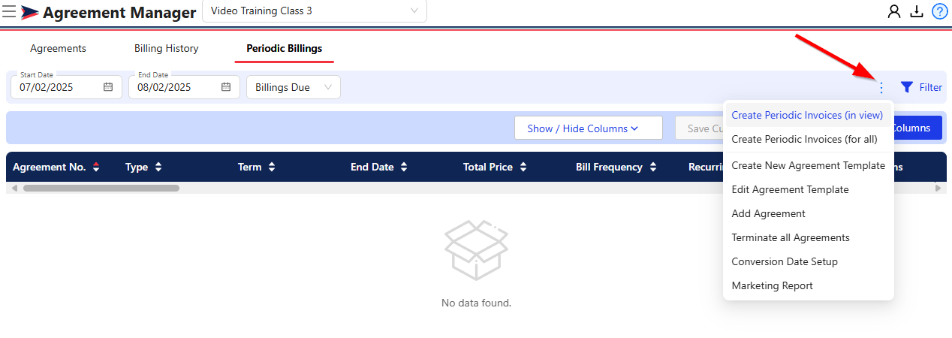Screen dimensions: 952x338
Task: Expand the Show / Hide Columns dropdown
Action: [x=589, y=128]
